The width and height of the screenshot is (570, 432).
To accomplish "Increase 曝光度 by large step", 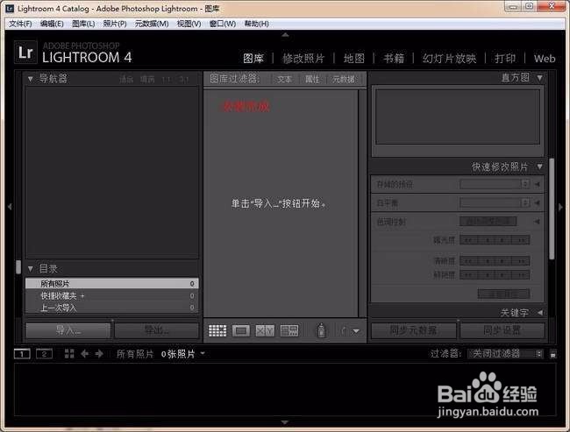I will (x=521, y=240).
